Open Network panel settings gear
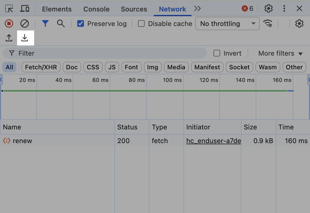The image size is (310, 213). [299, 23]
